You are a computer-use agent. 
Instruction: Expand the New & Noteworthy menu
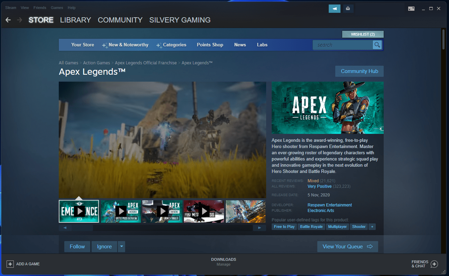pos(125,45)
